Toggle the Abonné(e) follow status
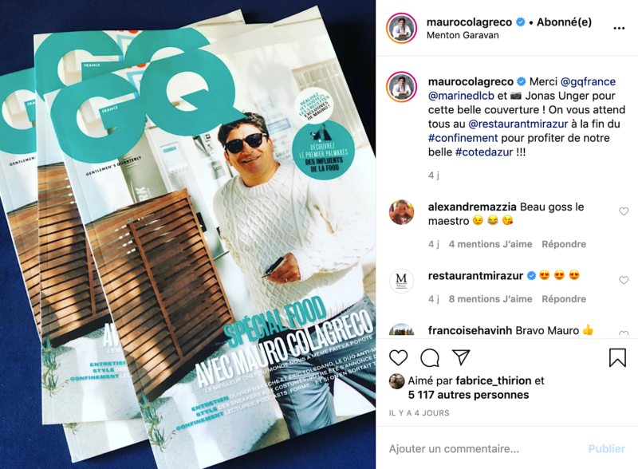 [564, 22]
